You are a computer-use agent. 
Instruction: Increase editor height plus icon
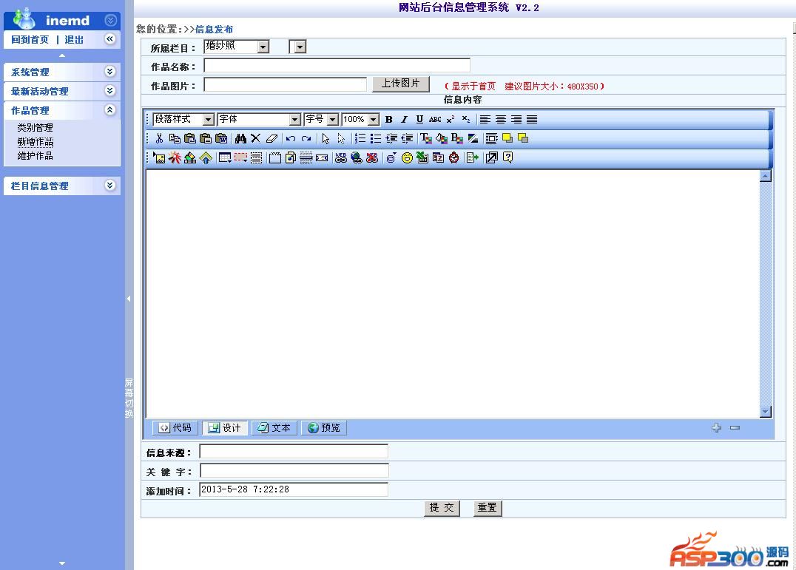(x=716, y=427)
